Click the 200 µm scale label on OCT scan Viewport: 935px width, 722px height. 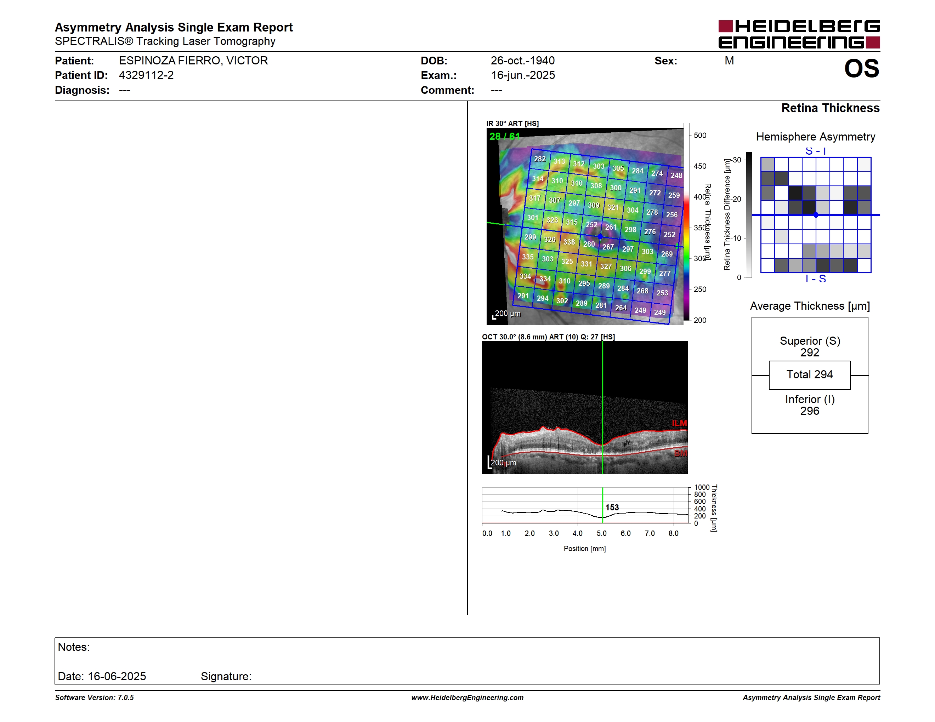503,463
